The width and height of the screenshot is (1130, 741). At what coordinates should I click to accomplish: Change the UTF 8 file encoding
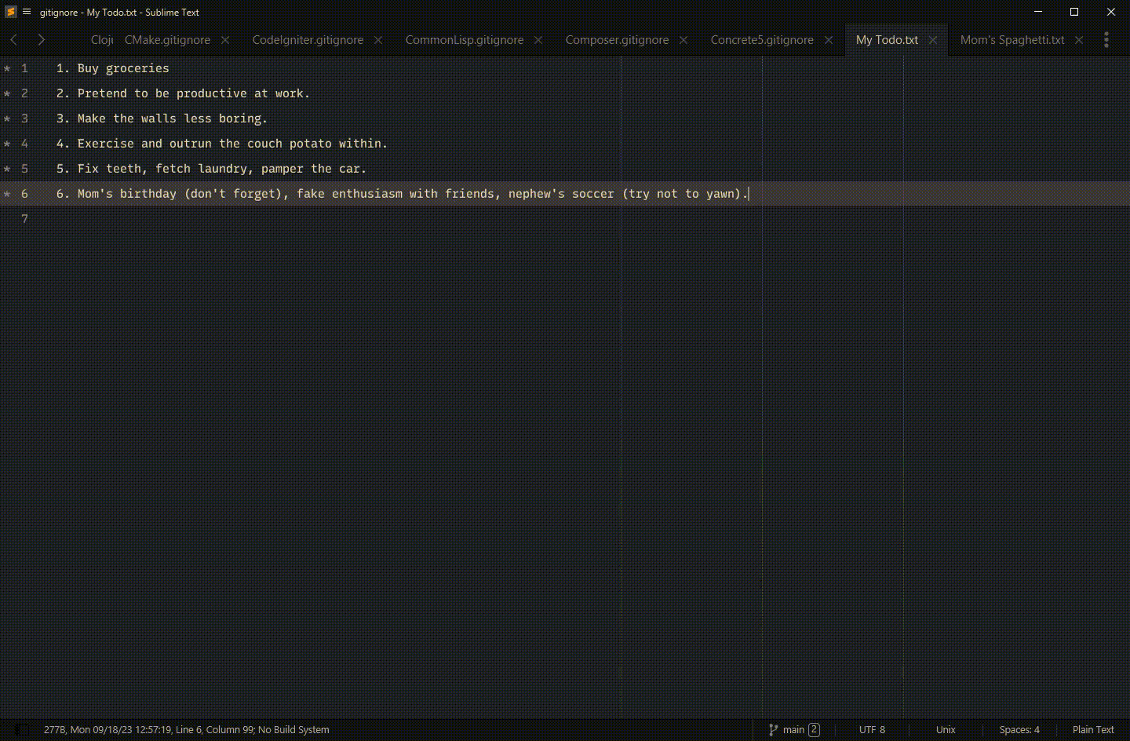click(872, 729)
